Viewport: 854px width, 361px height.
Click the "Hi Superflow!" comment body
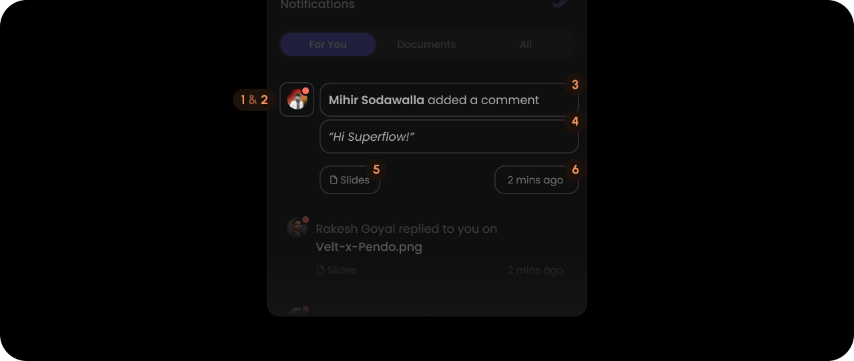point(449,137)
